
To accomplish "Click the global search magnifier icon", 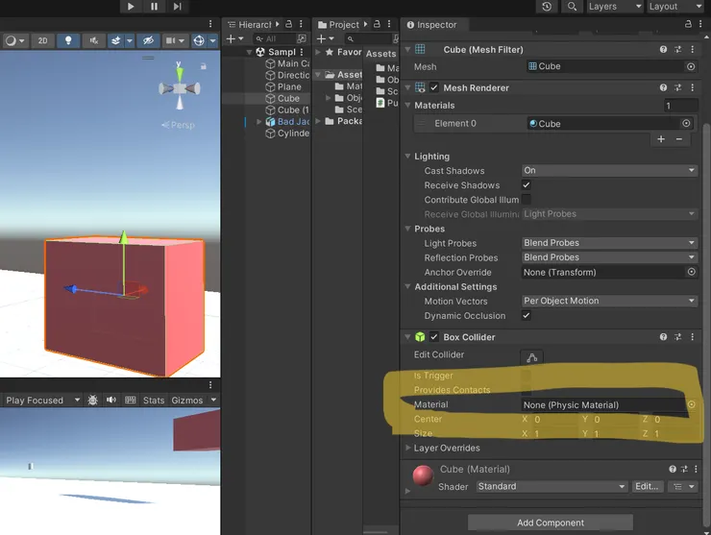I will 572,7.
